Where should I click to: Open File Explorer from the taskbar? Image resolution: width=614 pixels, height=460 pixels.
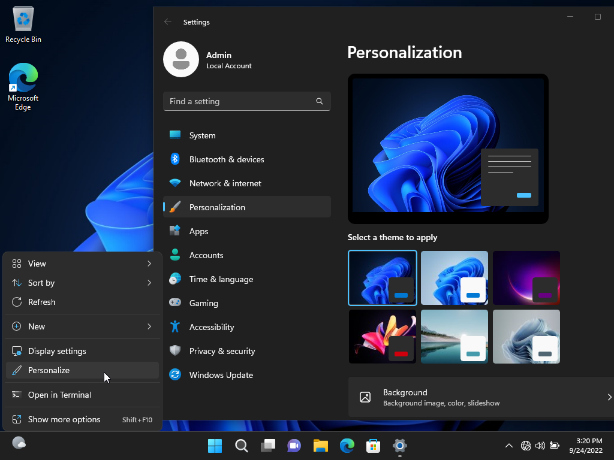(x=320, y=446)
